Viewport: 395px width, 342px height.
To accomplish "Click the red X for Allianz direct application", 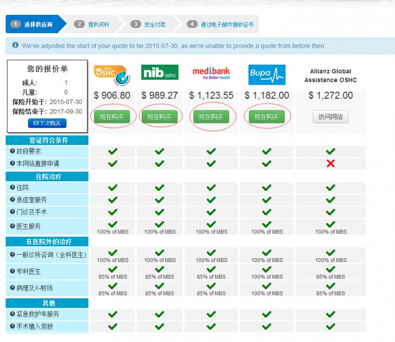I will coord(330,163).
